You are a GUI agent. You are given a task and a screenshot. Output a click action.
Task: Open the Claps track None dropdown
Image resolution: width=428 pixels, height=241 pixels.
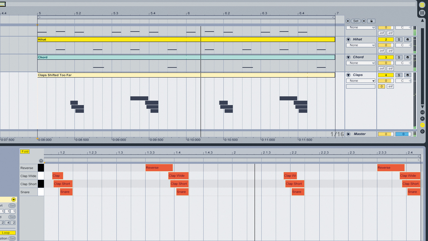click(x=361, y=81)
